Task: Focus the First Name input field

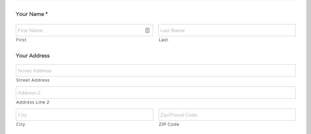Action: point(84,30)
